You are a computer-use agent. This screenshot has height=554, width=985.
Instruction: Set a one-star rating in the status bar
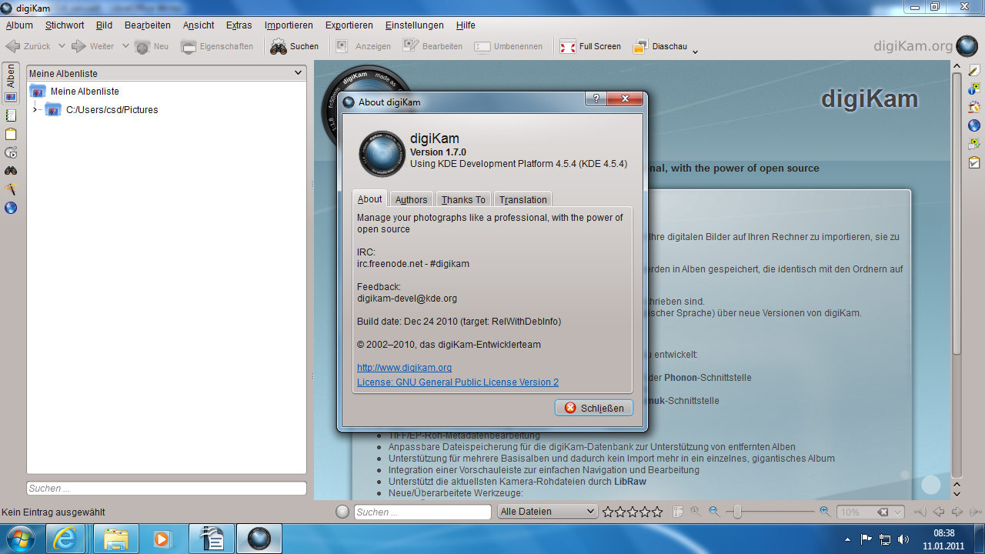point(607,510)
